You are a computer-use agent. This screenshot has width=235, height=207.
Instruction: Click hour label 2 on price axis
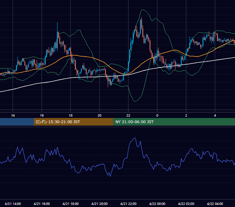[x=186, y=116]
